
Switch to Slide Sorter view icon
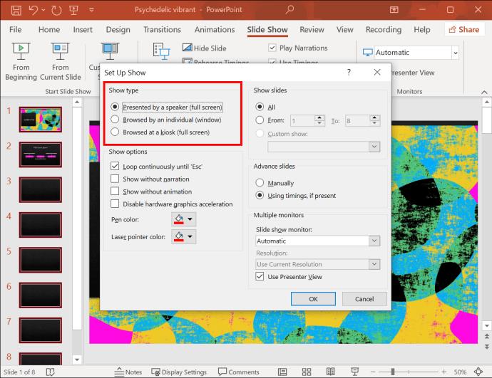[307, 372]
